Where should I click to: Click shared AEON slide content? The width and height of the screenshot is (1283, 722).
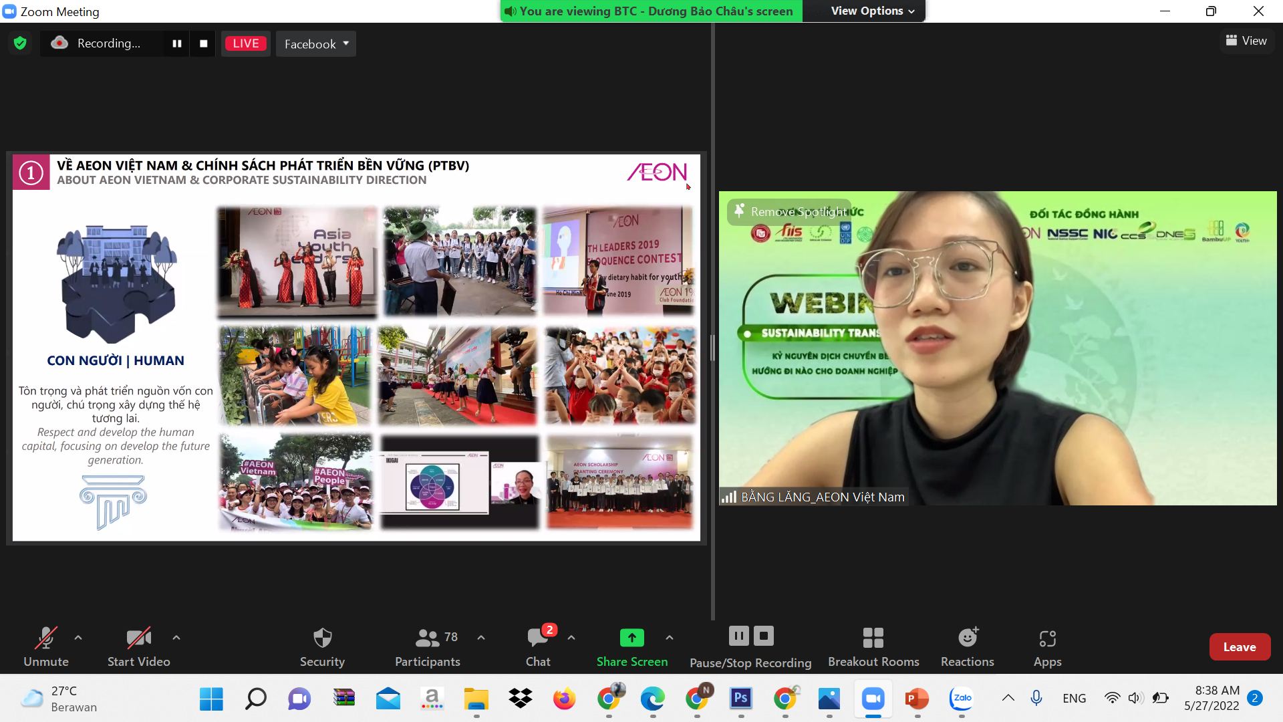[x=356, y=348]
